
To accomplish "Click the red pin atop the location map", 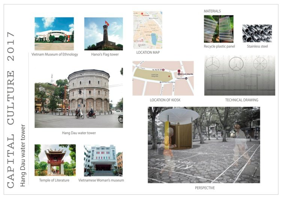I will click(142, 14).
